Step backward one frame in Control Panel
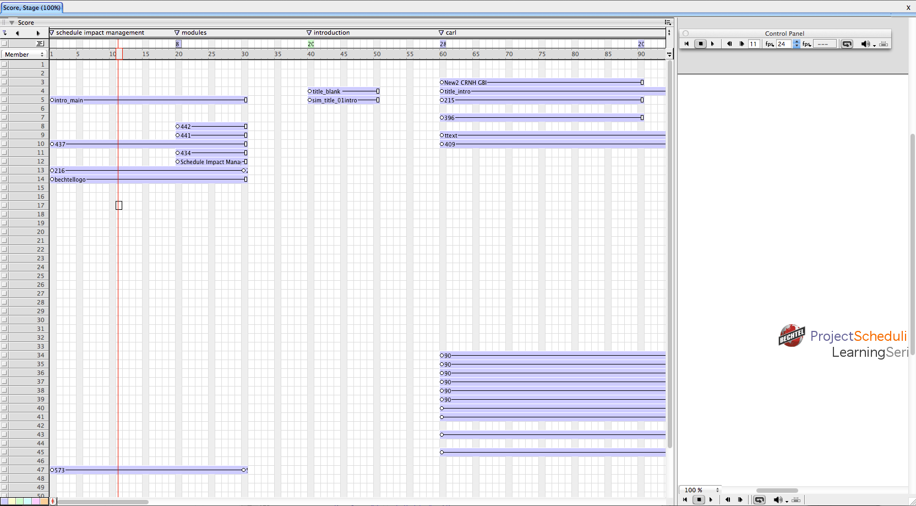Screen dimensions: 916x506 point(729,44)
